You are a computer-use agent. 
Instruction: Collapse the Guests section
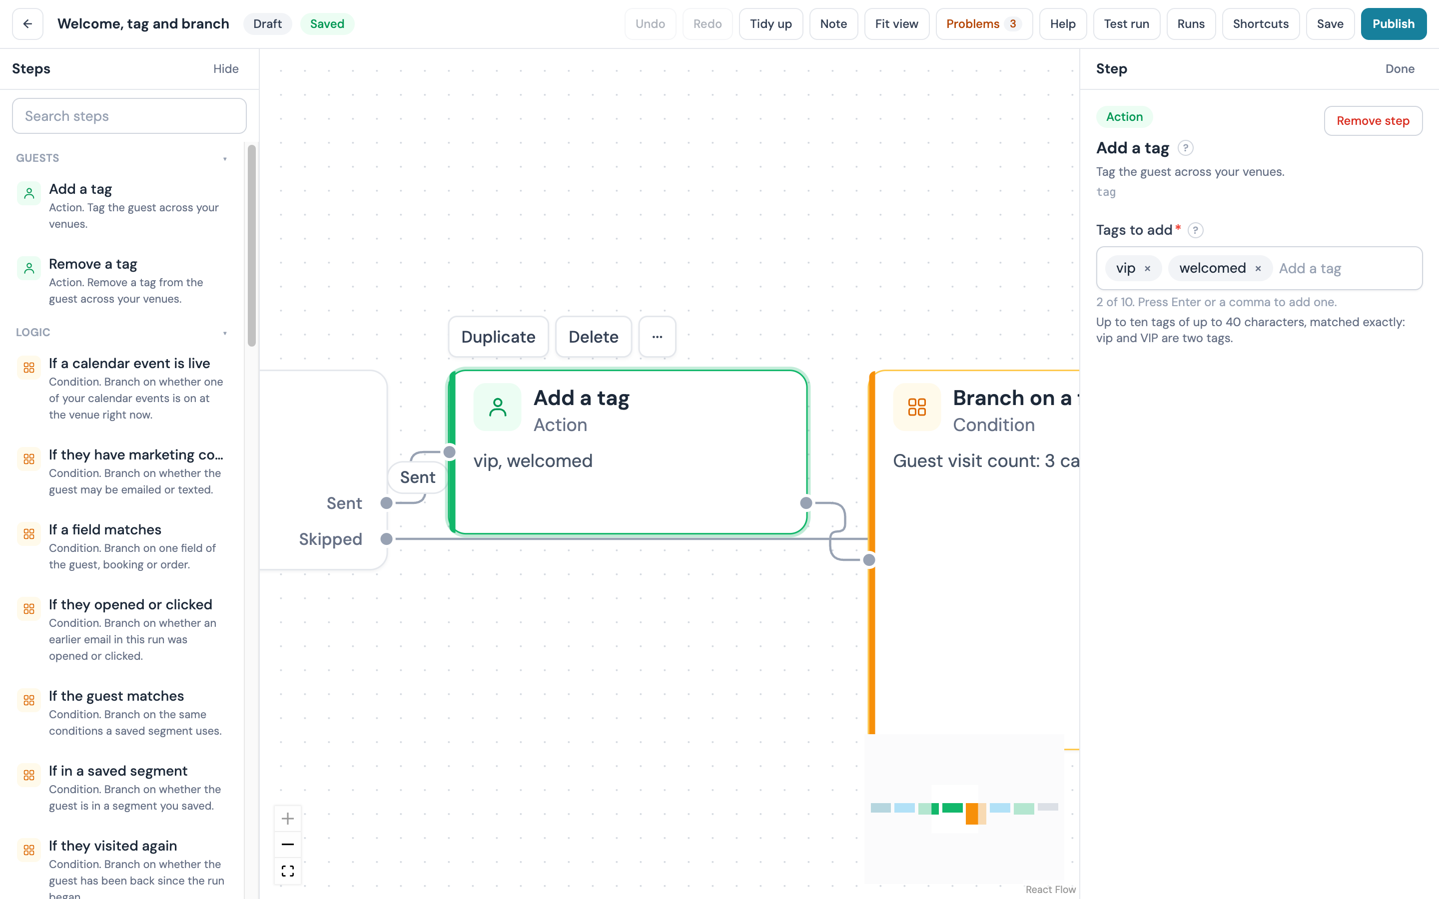pos(225,159)
